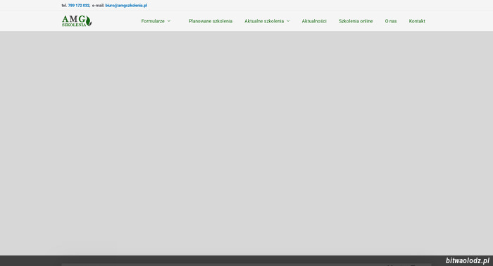Viewport: 493px width, 266px height.
Task: Open the Formularze menu item
Action: 153,21
